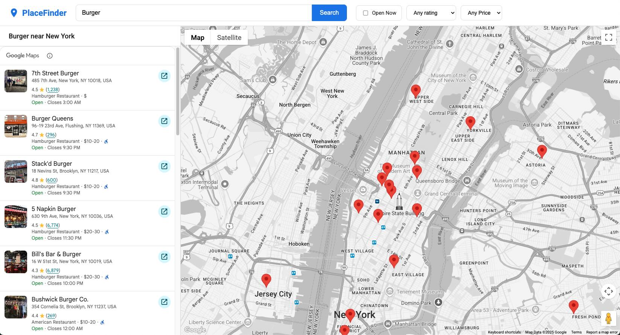Click the Burger search input field

coord(194,13)
